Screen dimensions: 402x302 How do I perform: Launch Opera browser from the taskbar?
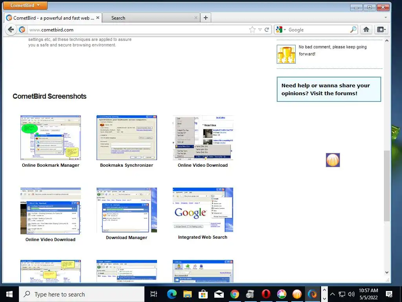(x=266, y=294)
